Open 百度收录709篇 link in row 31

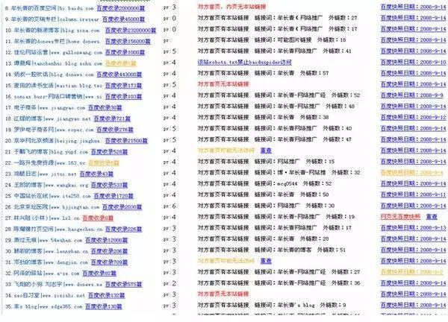(x=109, y=262)
